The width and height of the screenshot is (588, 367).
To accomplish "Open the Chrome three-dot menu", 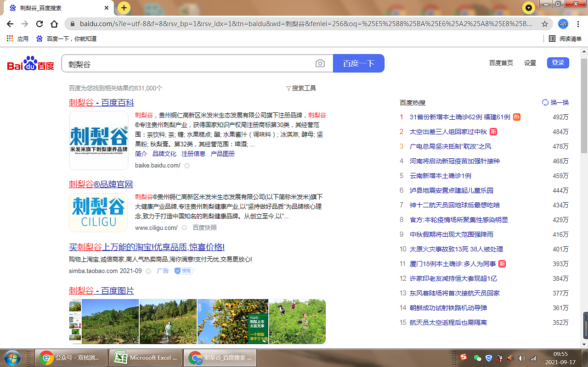I will (578, 24).
